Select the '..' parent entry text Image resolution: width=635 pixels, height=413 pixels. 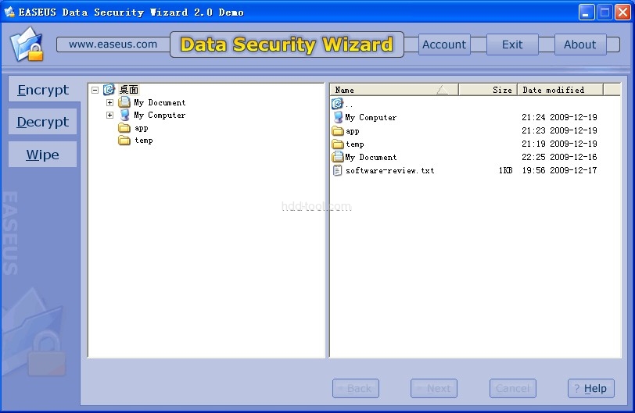(x=349, y=105)
